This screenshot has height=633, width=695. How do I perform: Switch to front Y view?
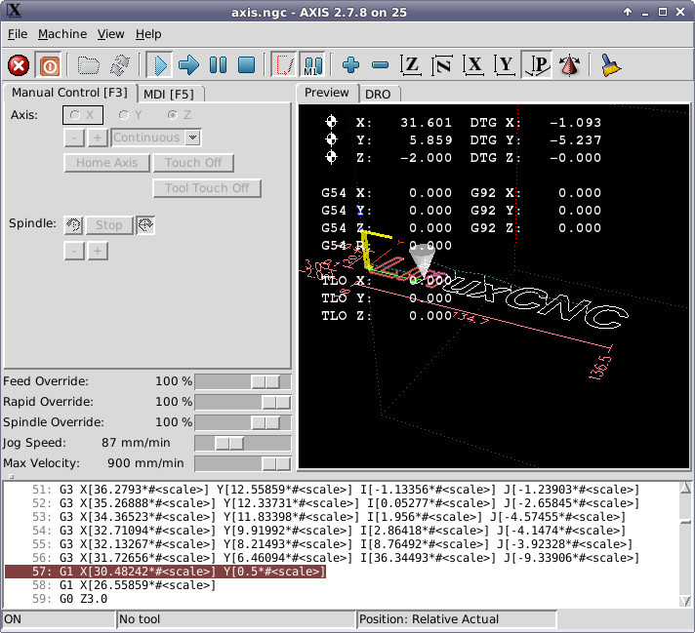tap(506, 65)
